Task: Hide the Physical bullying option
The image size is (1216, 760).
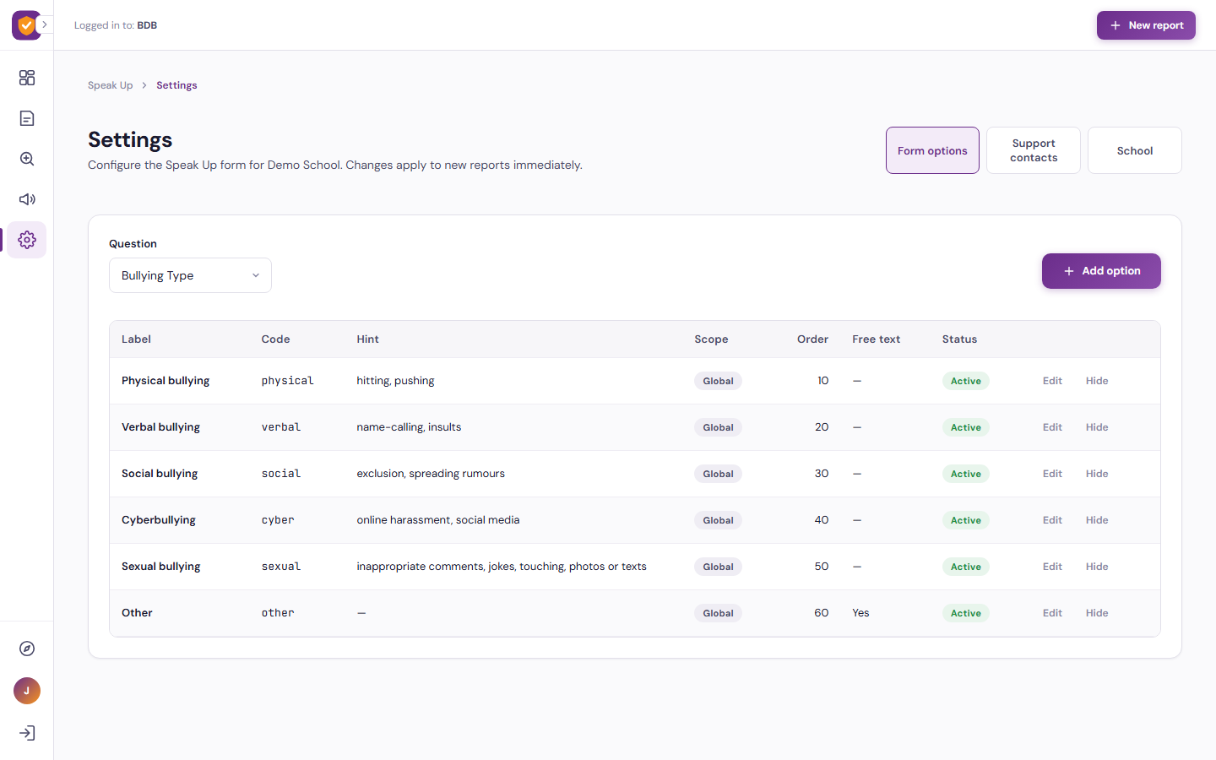Action: [x=1097, y=381]
